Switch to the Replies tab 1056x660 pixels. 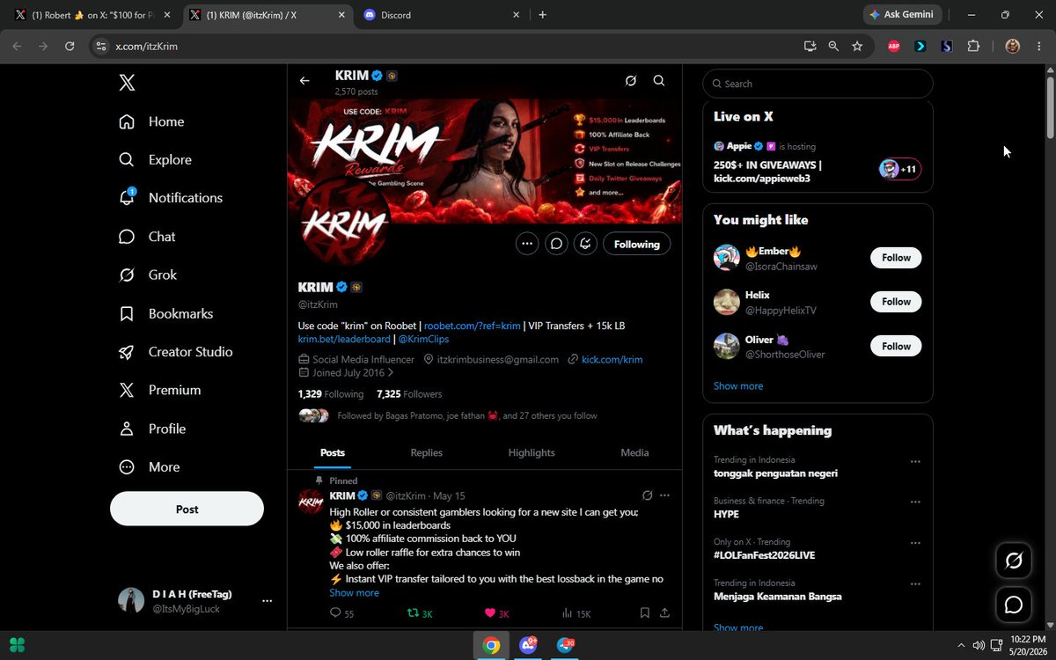(427, 452)
